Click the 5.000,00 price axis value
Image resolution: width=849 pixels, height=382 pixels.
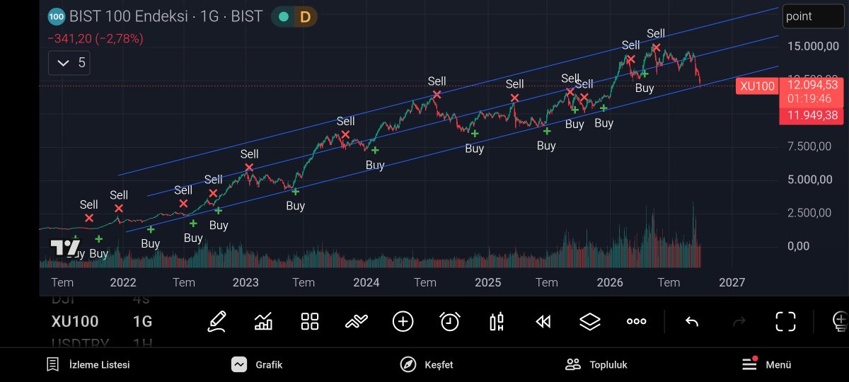pos(810,180)
